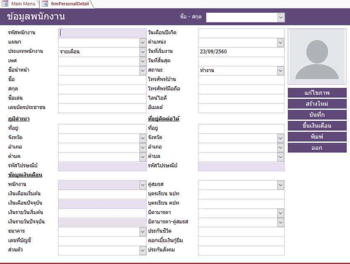Open the ที่อยู่ติดต่อได้ จังหวัด dropdown arrow
The height and width of the screenshot is (264, 350).
tap(280, 138)
